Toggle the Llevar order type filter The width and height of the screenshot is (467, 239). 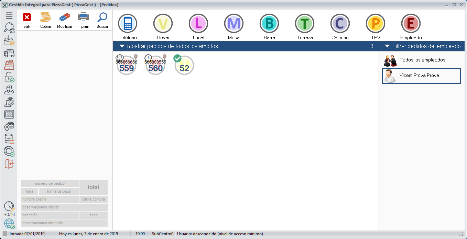163,24
